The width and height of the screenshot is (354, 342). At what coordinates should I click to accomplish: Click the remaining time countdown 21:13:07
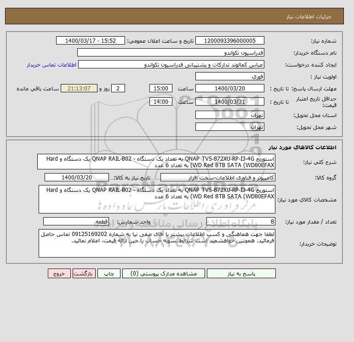click(x=79, y=89)
